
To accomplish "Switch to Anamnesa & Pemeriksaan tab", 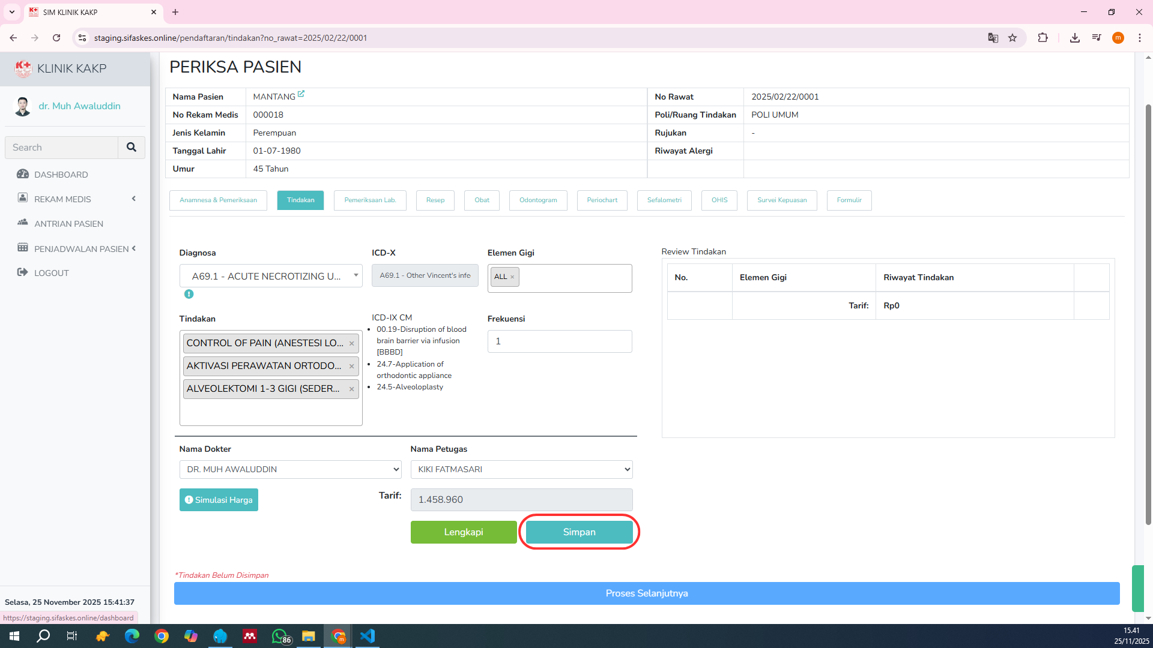I will click(x=218, y=200).
